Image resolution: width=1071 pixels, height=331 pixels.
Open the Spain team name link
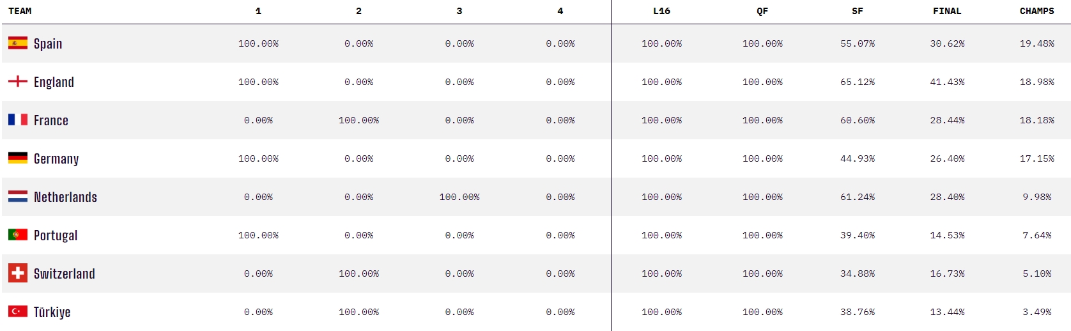(48, 43)
